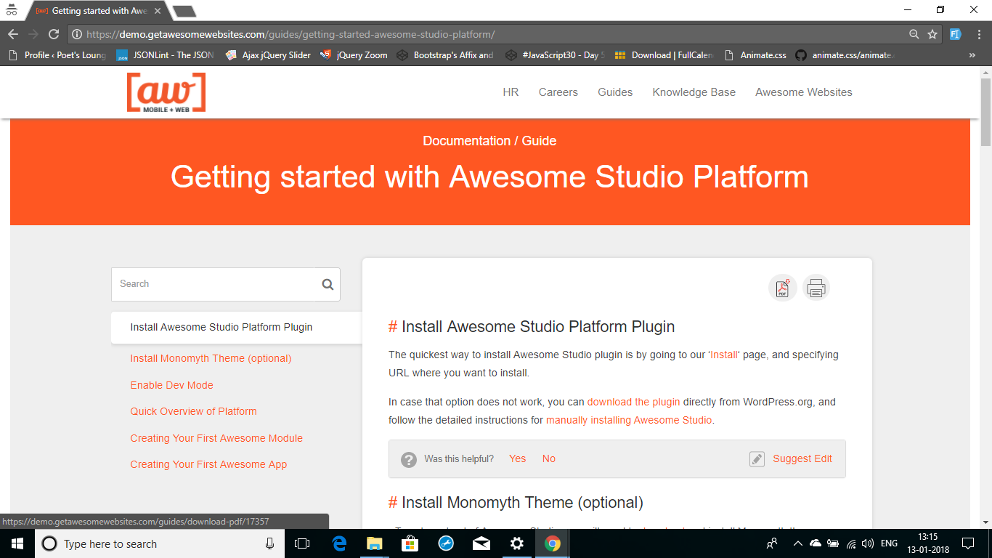This screenshot has width=992, height=558.
Task: Open the Guides menu item
Action: click(615, 92)
